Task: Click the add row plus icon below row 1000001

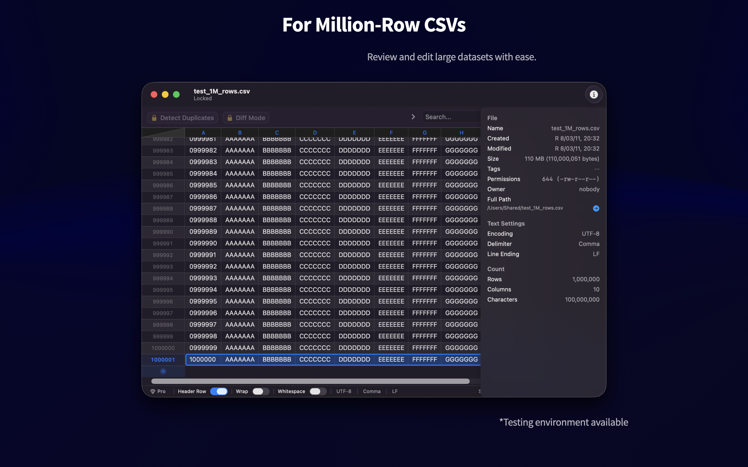Action: (x=163, y=371)
